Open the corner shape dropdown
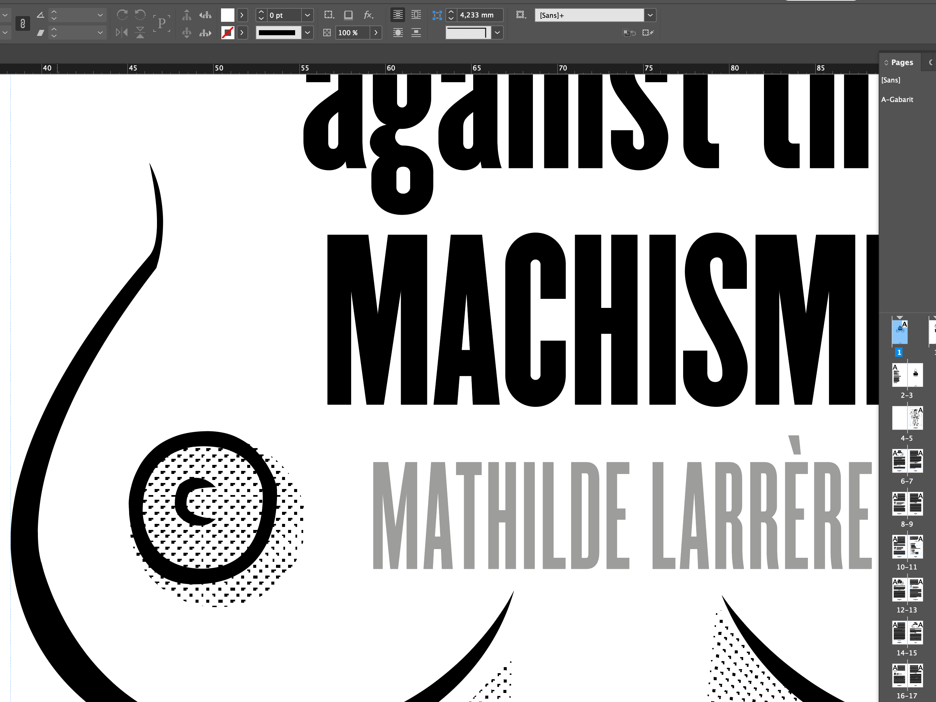Image resolution: width=936 pixels, height=702 pixels. pyautogui.click(x=497, y=33)
